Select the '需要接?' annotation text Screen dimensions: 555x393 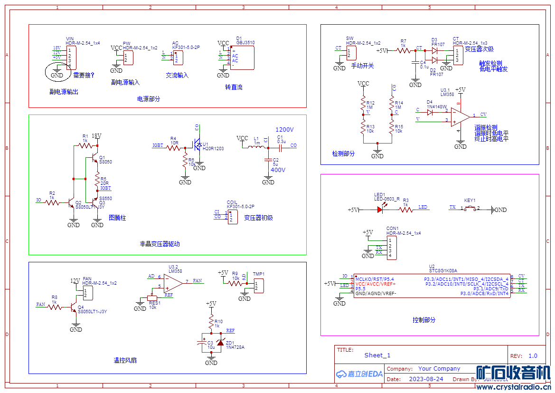tap(84, 75)
